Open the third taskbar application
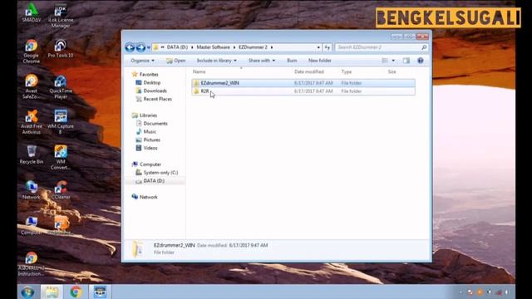Screen dimensions: 532x299 [100, 292]
